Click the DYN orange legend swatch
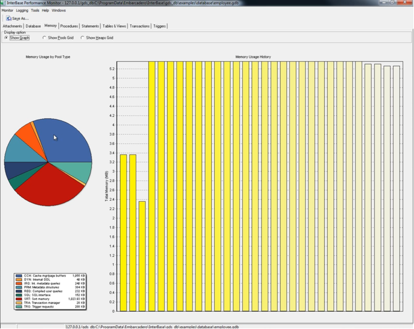The width and height of the screenshot is (414, 329). (19, 280)
